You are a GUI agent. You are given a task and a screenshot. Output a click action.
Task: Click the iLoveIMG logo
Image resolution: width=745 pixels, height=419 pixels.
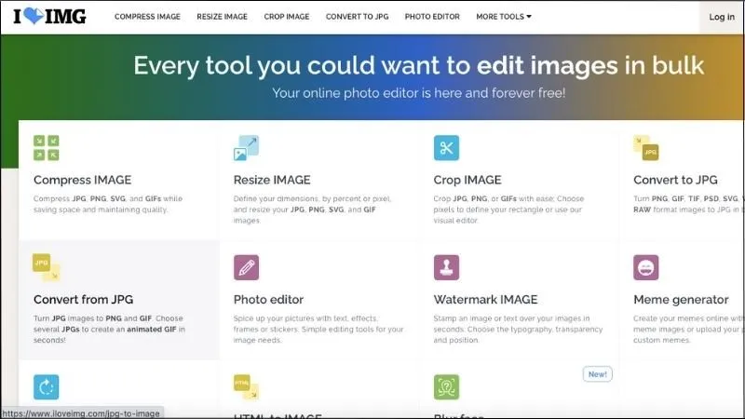49,17
